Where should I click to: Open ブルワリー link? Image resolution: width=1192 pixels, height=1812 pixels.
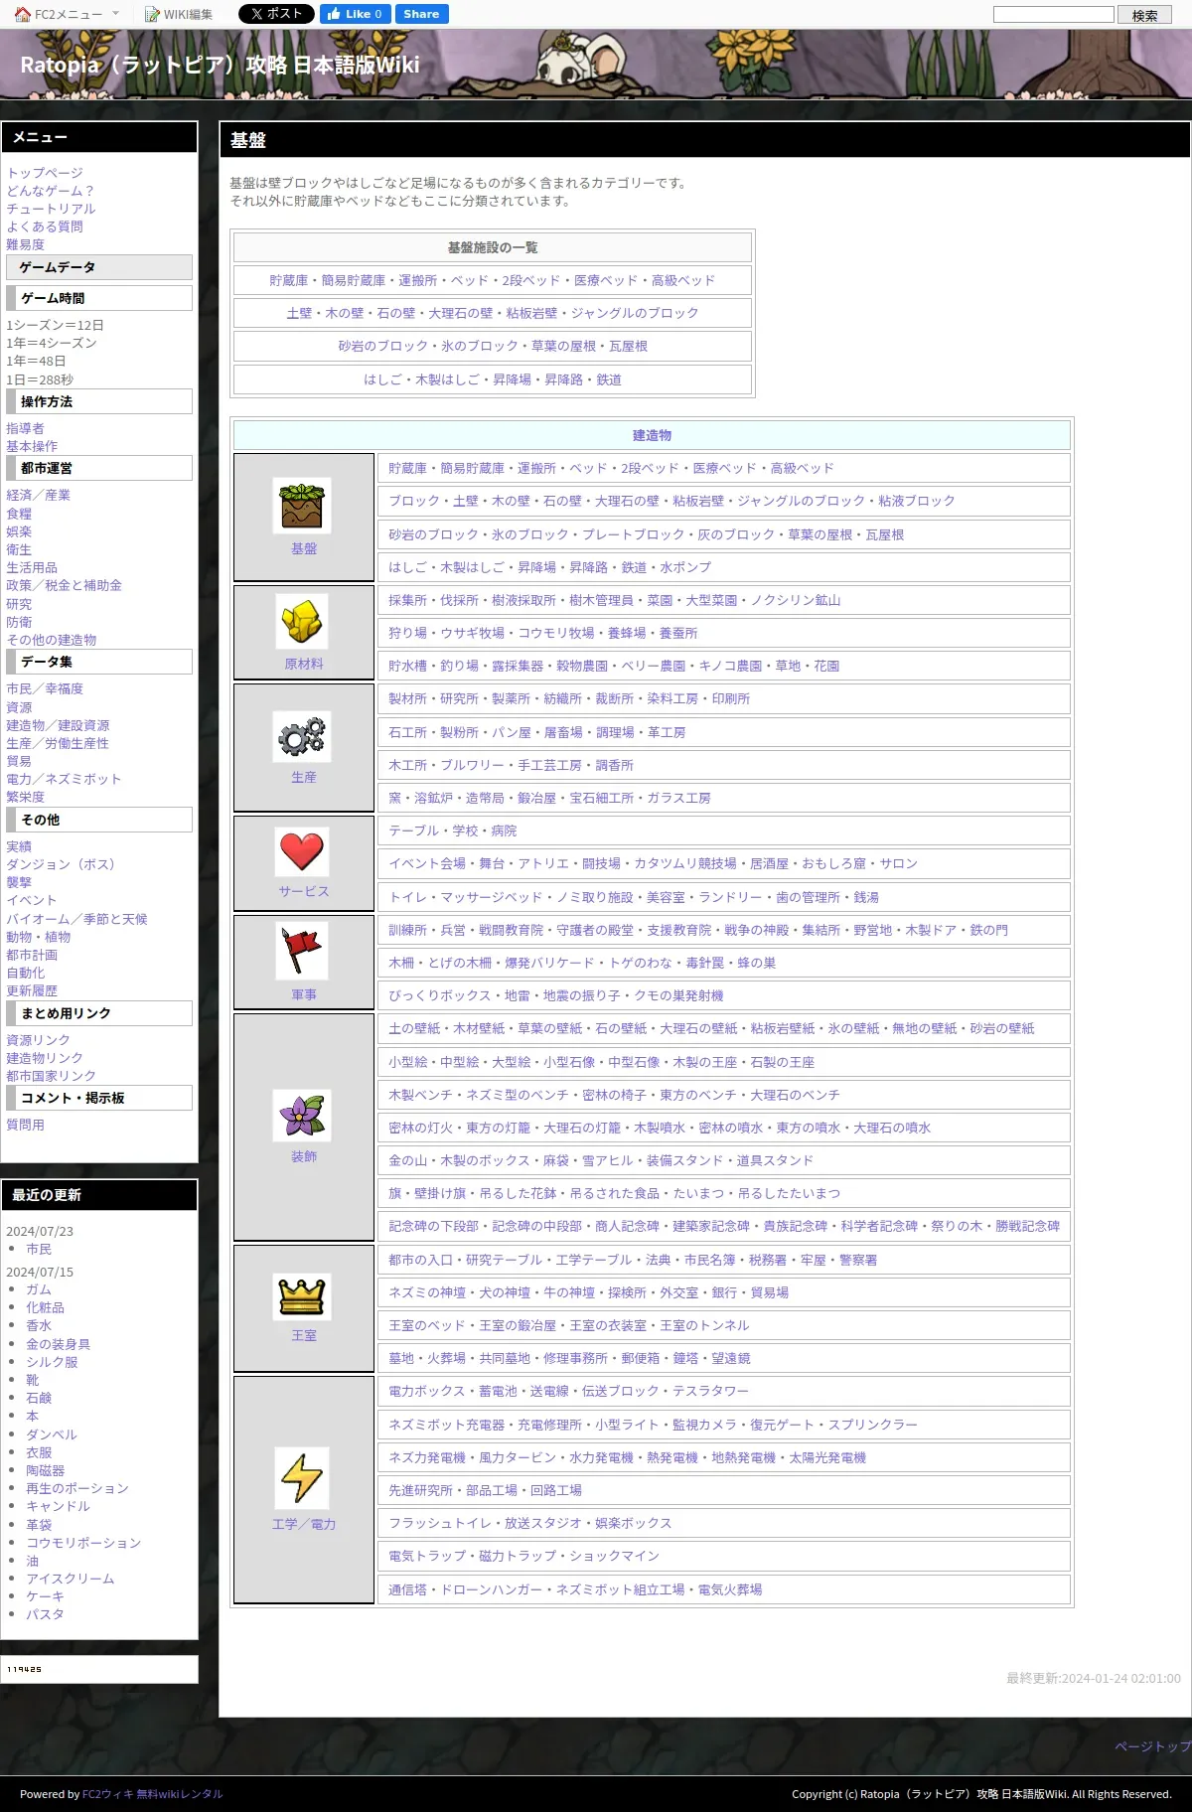click(472, 765)
